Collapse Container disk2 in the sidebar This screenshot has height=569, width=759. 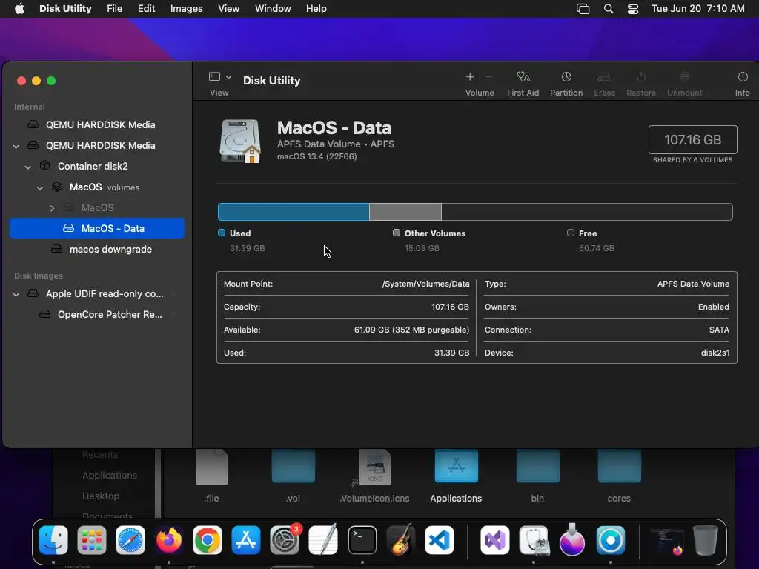pyautogui.click(x=27, y=167)
